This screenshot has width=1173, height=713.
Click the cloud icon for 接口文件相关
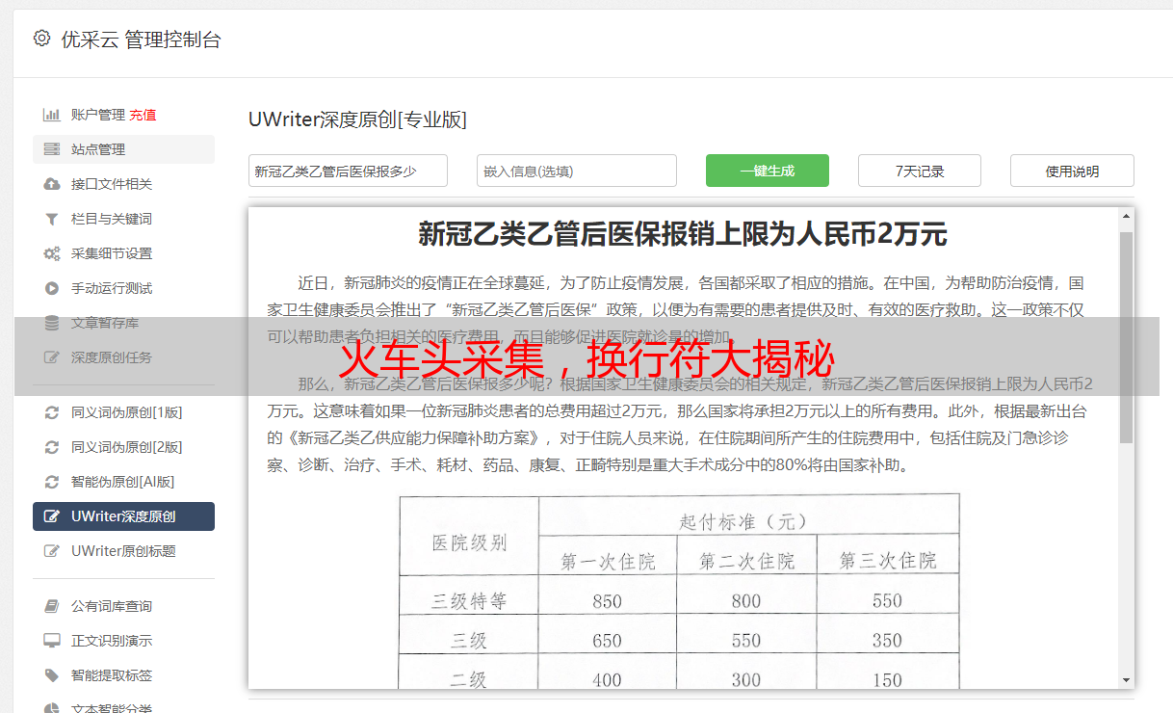click(52, 184)
